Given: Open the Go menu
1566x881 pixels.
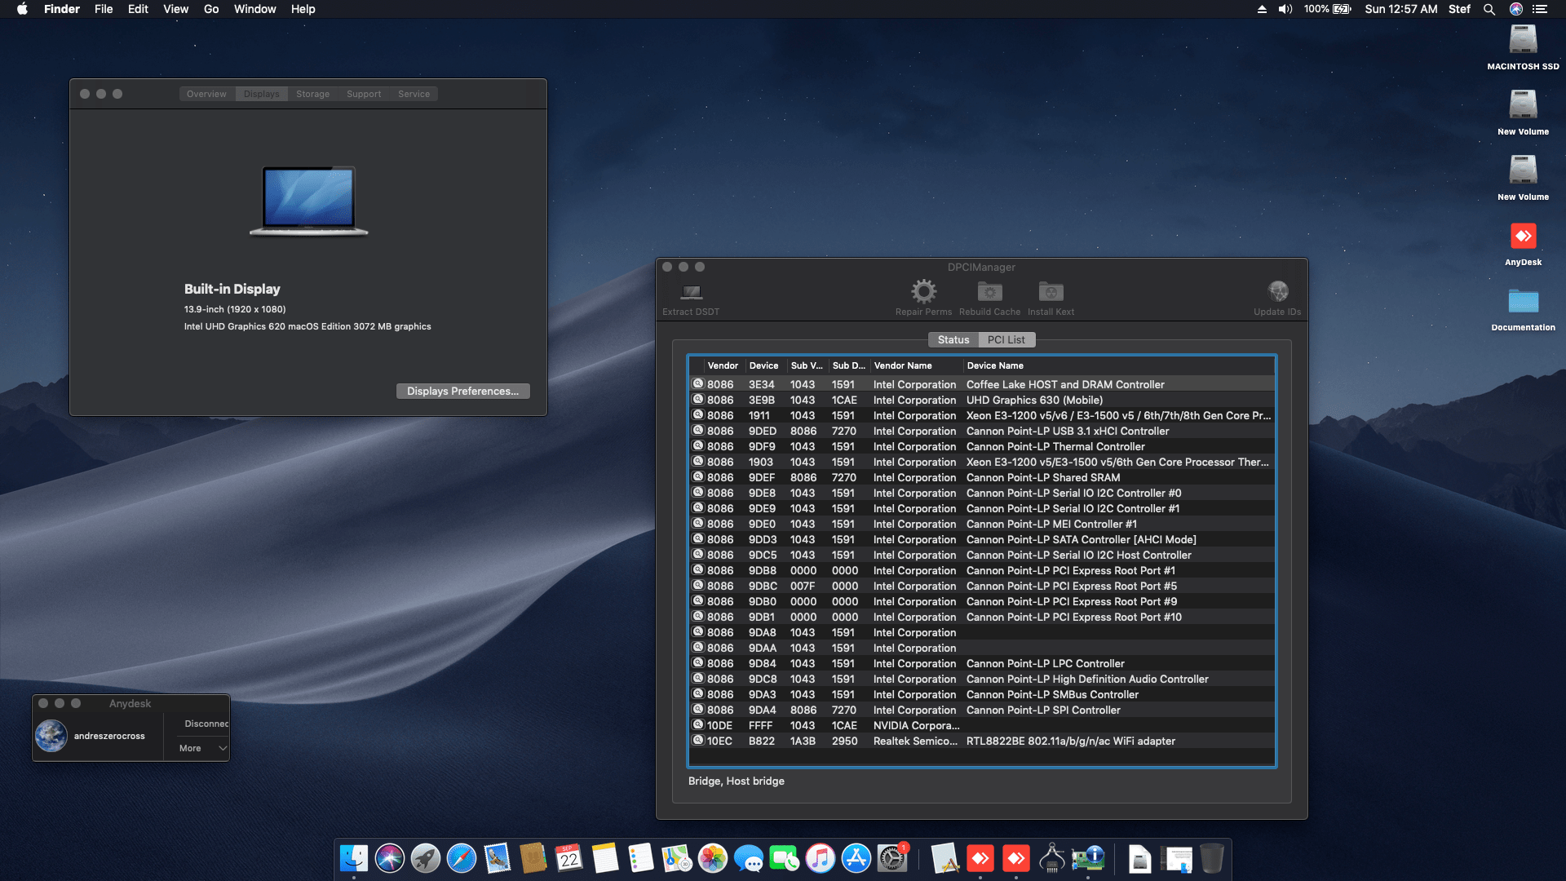Looking at the screenshot, I should click(x=211, y=9).
